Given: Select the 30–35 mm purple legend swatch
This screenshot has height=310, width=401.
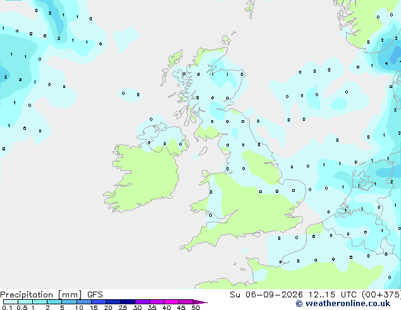Looking at the screenshot, I should coord(142,302).
